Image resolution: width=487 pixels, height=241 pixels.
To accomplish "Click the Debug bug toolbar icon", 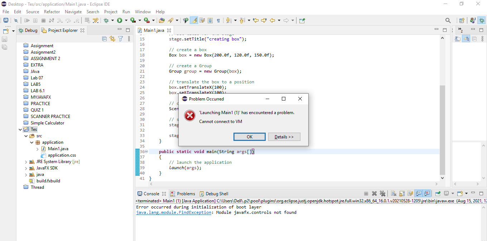I will (x=106, y=21).
